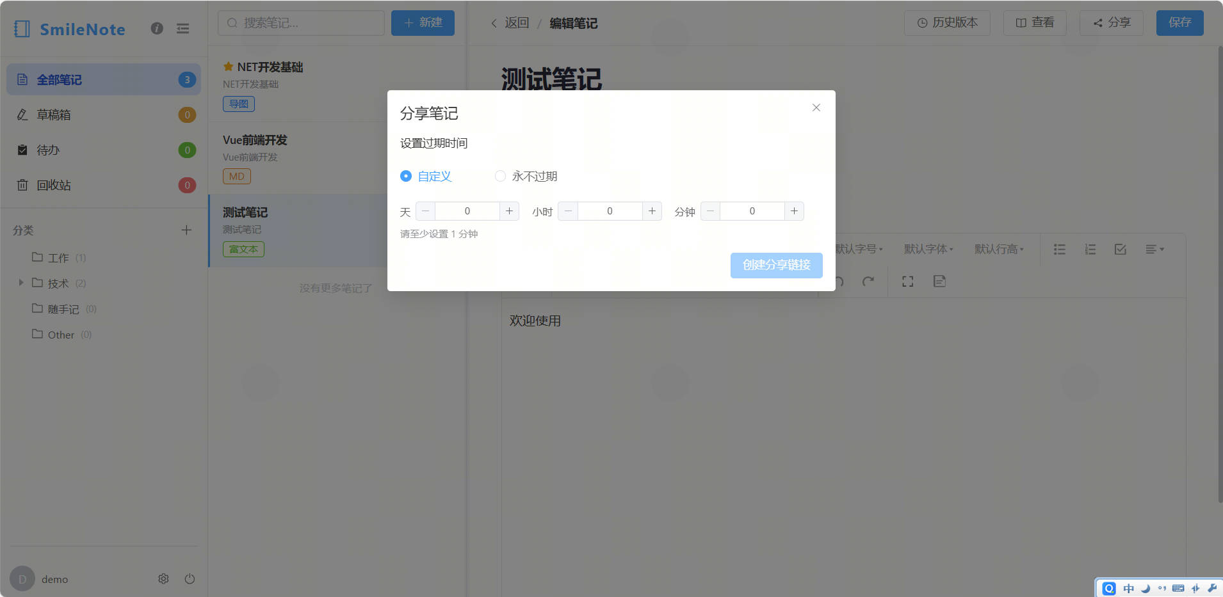Click the 分享 share button
The height and width of the screenshot is (597, 1223).
click(x=1112, y=23)
